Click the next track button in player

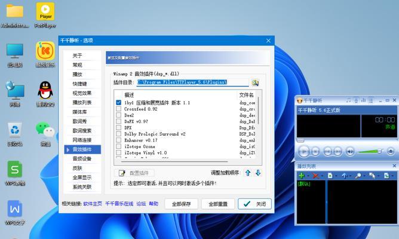tap(337, 152)
